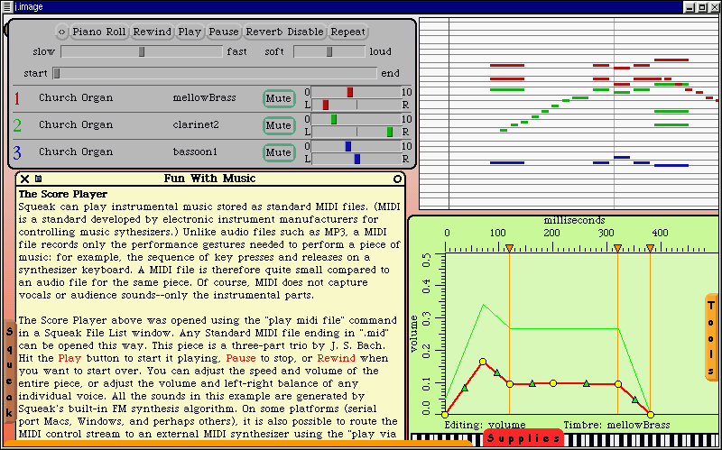The image size is (722, 450).
Task: Toggle the Reverb Disable button
Action: tap(284, 32)
